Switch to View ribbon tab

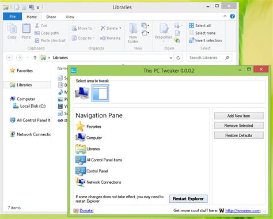coord(70,17)
